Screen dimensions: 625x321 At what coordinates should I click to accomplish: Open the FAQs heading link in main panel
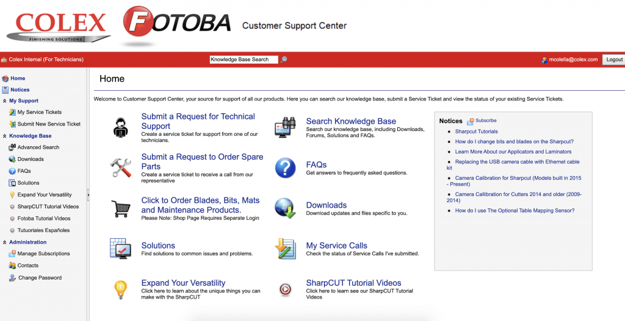317,164
